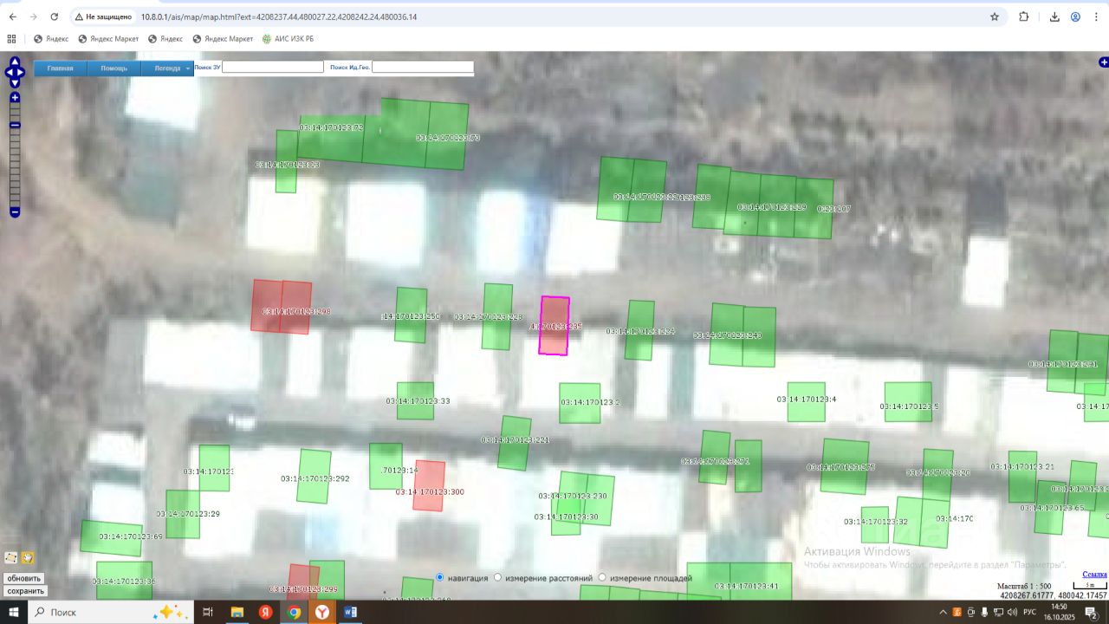Viewport: 1109px width, 624px height.
Task: Pan the map east with the right arrow
Action: 21,72
